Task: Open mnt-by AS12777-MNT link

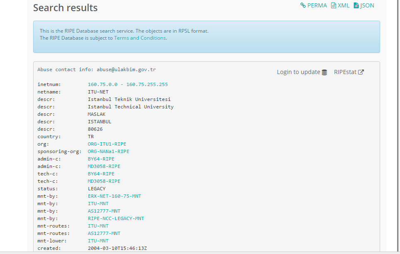Action: click(x=104, y=211)
